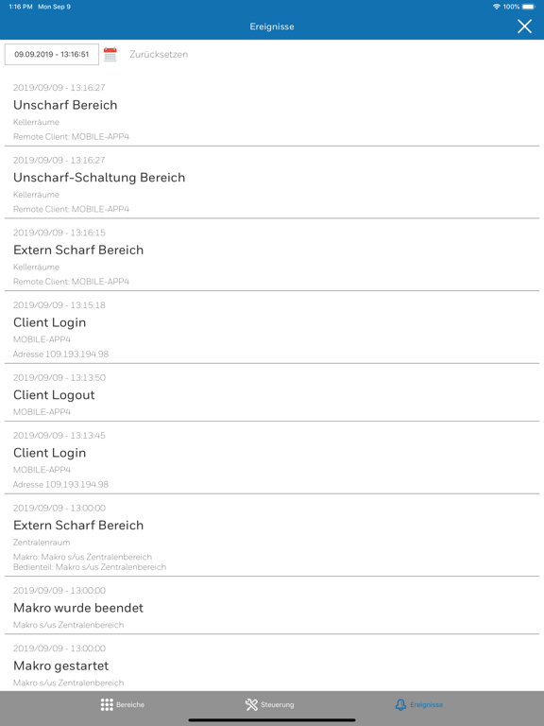
Task: Switch to the Bereiche tab
Action: pyautogui.click(x=123, y=704)
